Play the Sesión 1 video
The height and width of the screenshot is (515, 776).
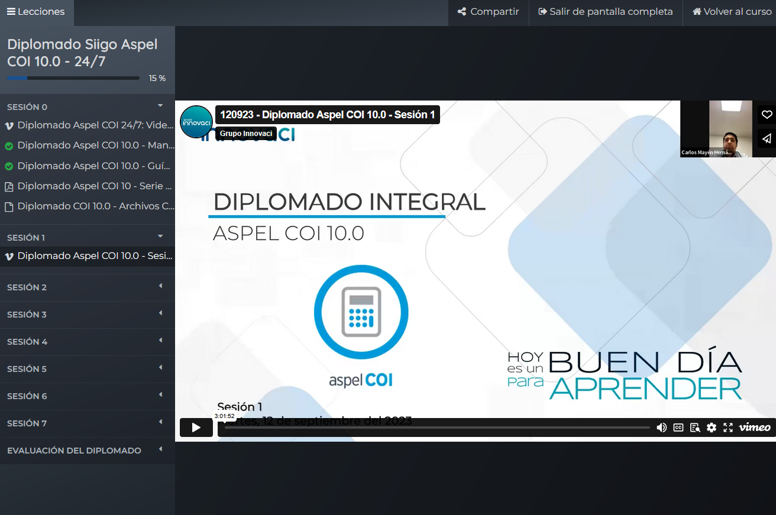point(196,427)
